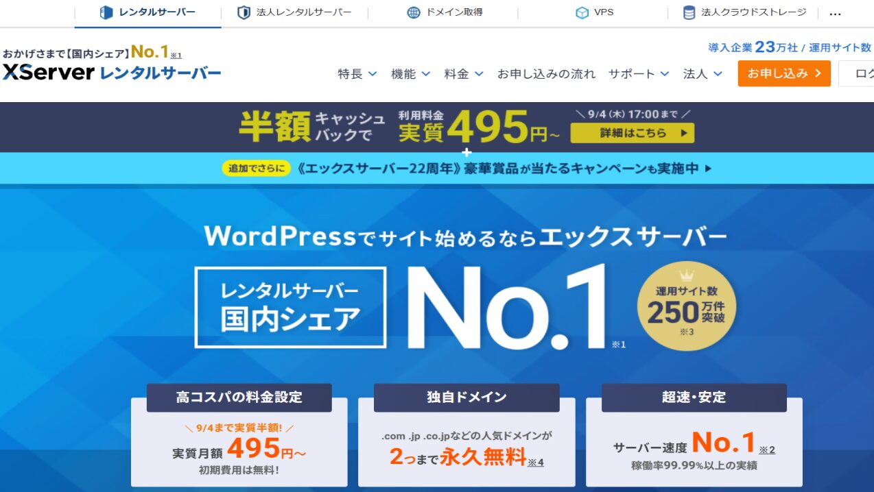Switch to the VPS tab

(x=594, y=12)
